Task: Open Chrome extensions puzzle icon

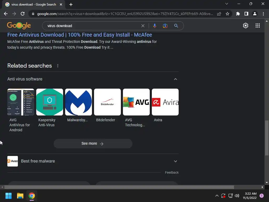Action: [x=238, y=14]
